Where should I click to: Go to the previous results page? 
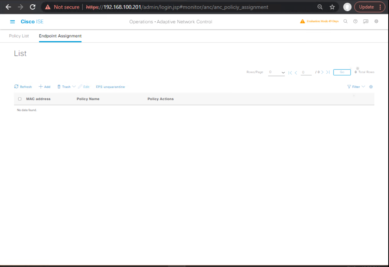296,73
